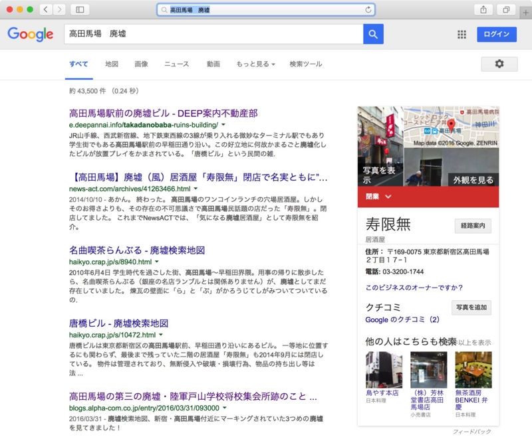Switch to the 画像 tab
The height and width of the screenshot is (443, 532).
(x=141, y=64)
